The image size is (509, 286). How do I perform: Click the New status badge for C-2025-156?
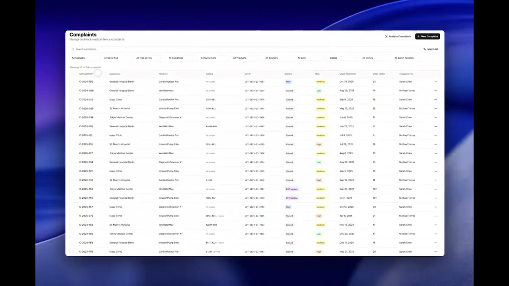click(x=288, y=82)
